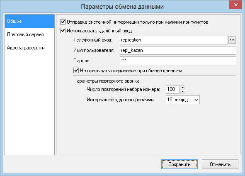Click the ellipsis browse button next to Телефонный вход

tap(232, 40)
